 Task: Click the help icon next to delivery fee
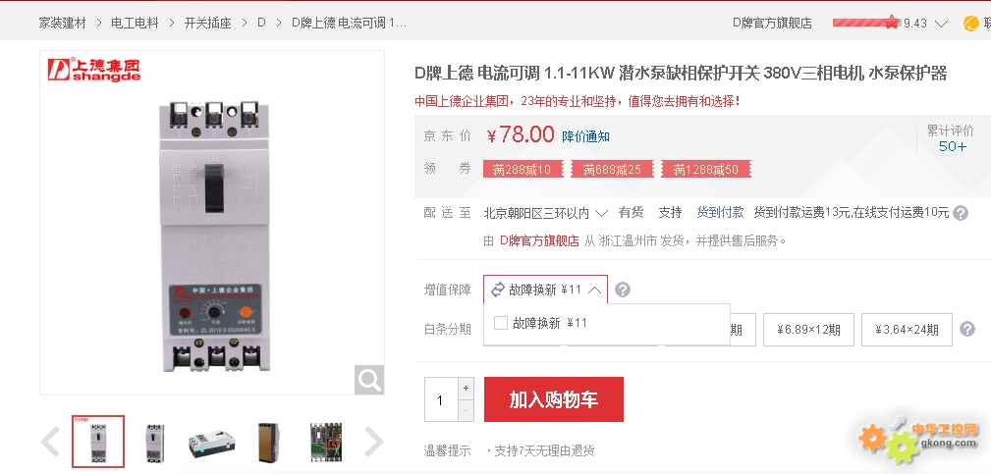click(x=960, y=213)
